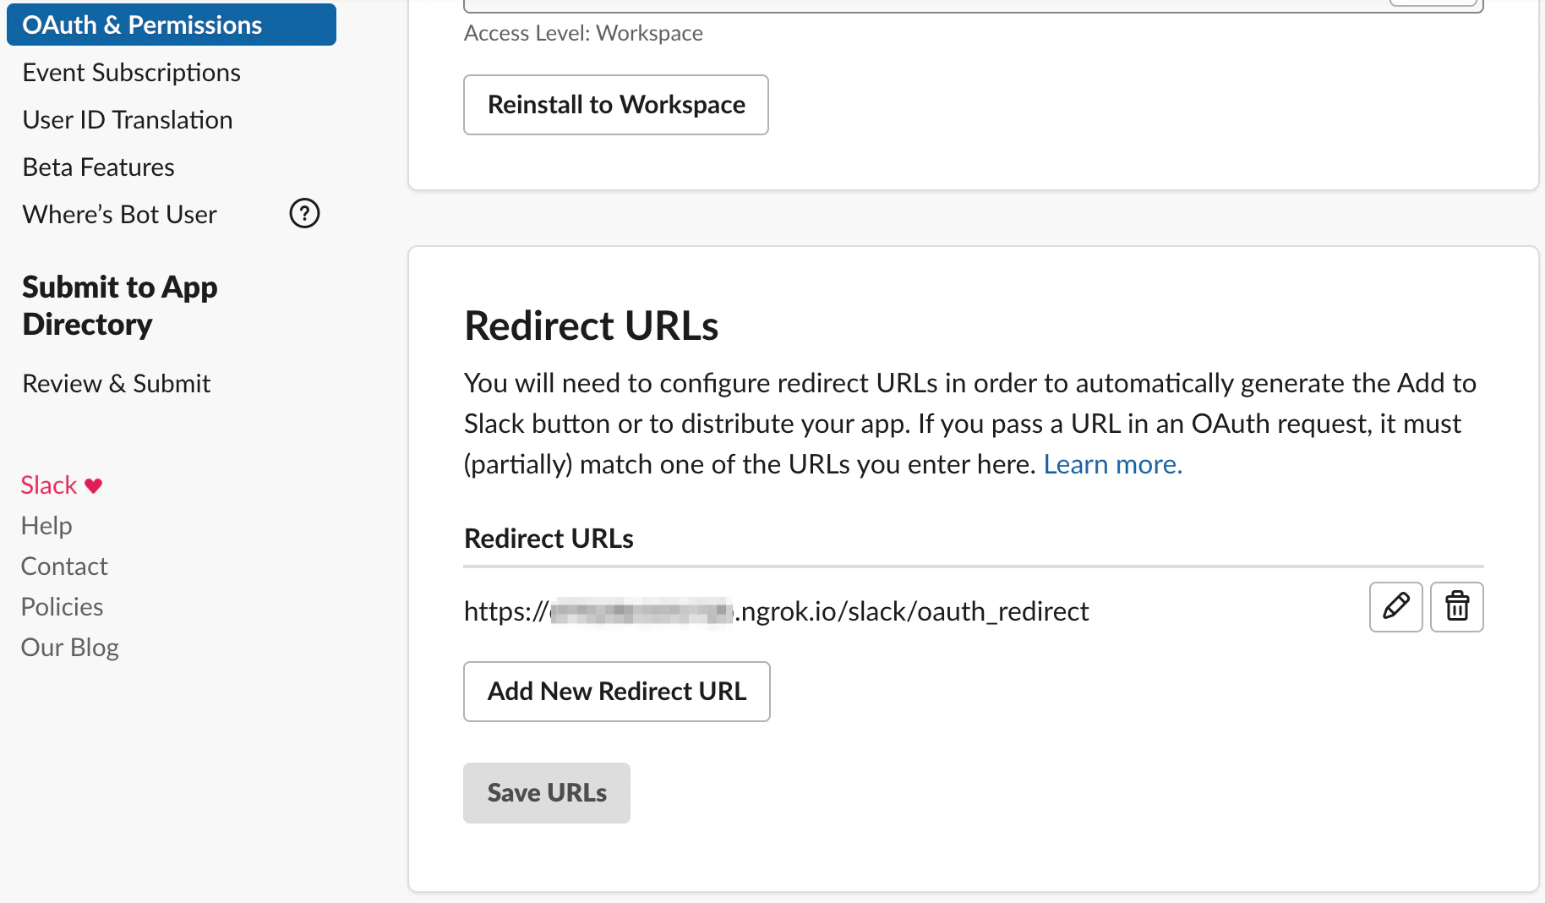1545x903 pixels.
Task: Open the Contact footer link
Action: pyautogui.click(x=64, y=566)
